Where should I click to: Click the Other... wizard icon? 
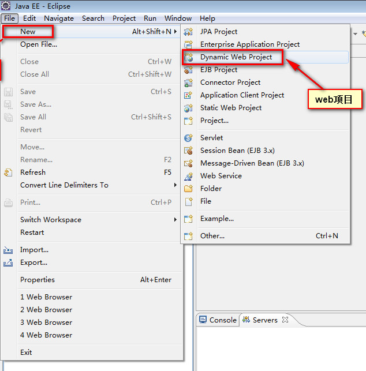pyautogui.click(x=188, y=236)
